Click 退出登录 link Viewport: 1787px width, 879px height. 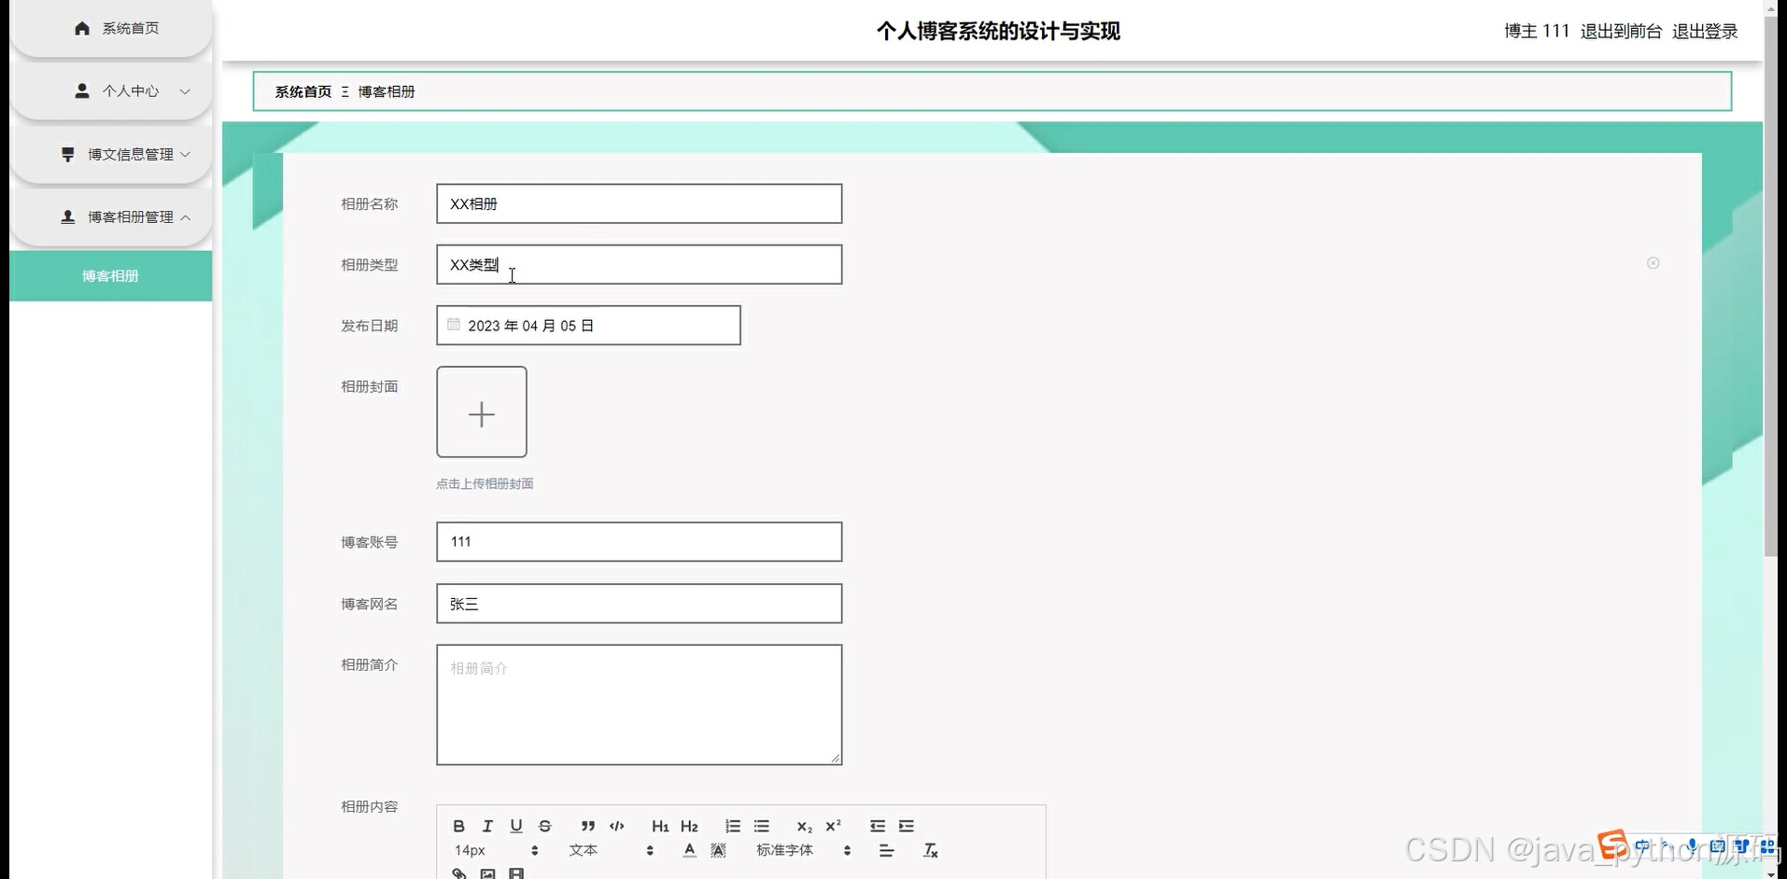tap(1705, 31)
